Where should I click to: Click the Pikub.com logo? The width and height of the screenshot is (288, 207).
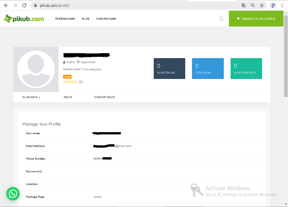tap(24, 19)
